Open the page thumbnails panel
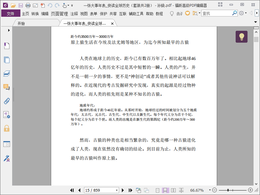Image resolution: width=260 pixels, height=195 pixels. 7,60
